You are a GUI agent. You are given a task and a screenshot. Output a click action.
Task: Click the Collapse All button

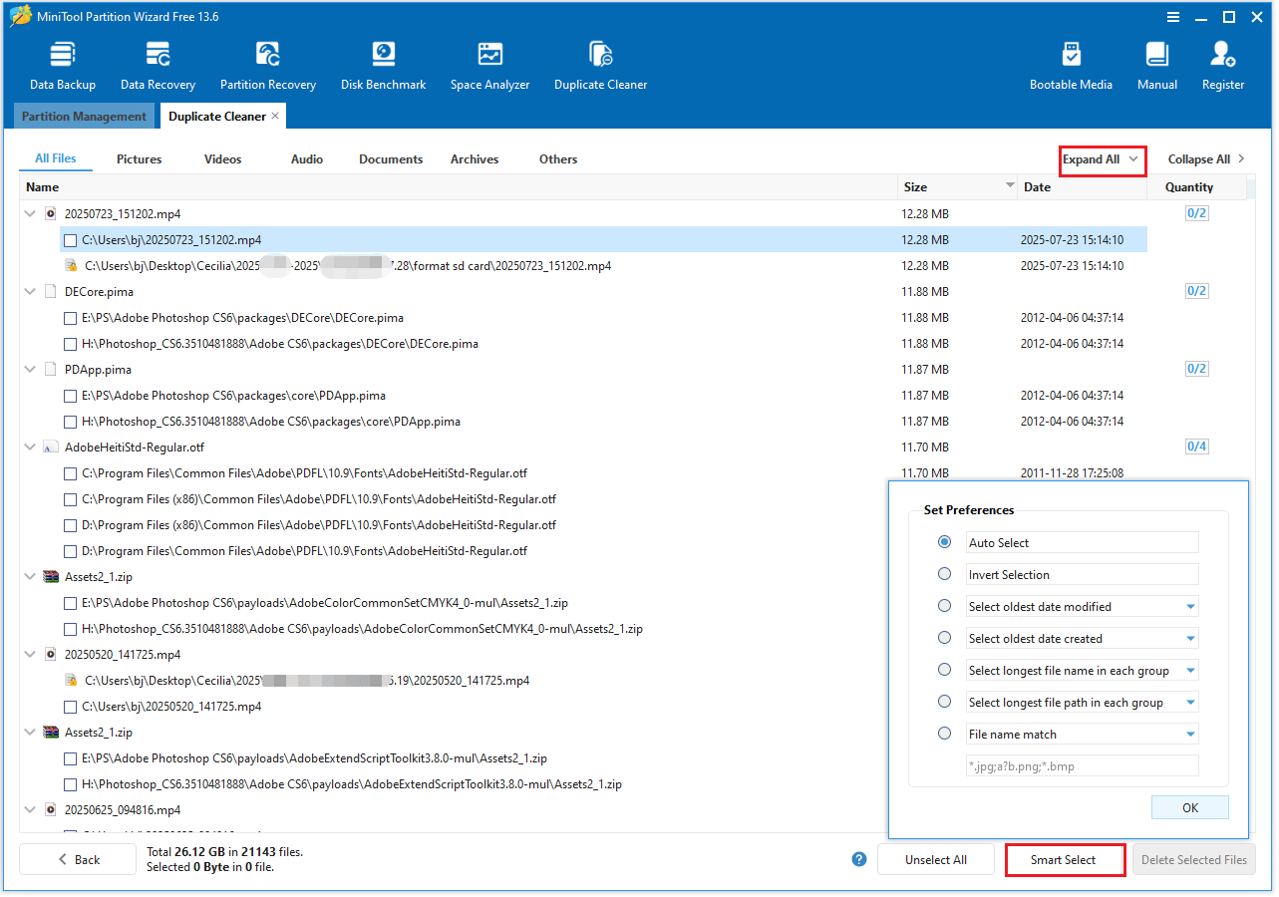point(1207,159)
